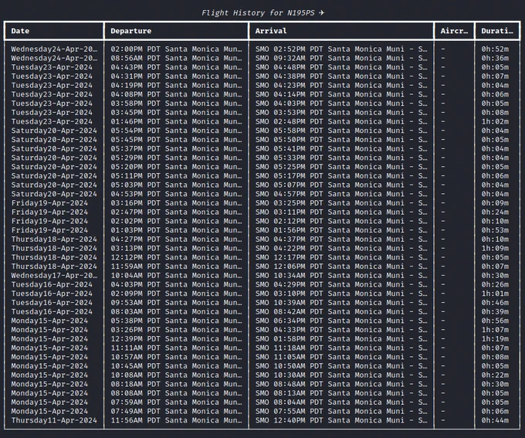Image resolution: width=525 pixels, height=438 pixels.
Task: Click the SMO 12:06PM PDT arrival cell
Action: pos(341,266)
